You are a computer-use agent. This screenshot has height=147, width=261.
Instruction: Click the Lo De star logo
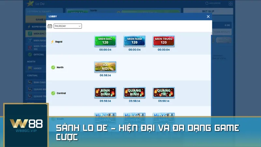click(x=30, y=3)
